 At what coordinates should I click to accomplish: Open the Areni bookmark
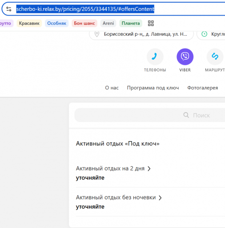coord(108,23)
